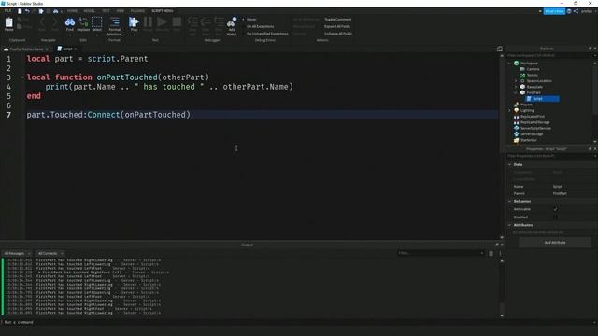This screenshot has width=598, height=336.
Task: Click the Select tool icon
Action: 97,22
